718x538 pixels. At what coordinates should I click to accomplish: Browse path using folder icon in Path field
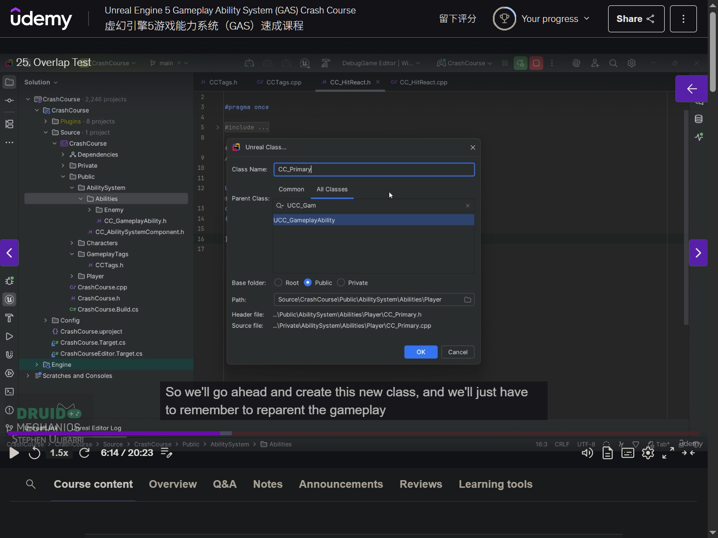click(467, 299)
